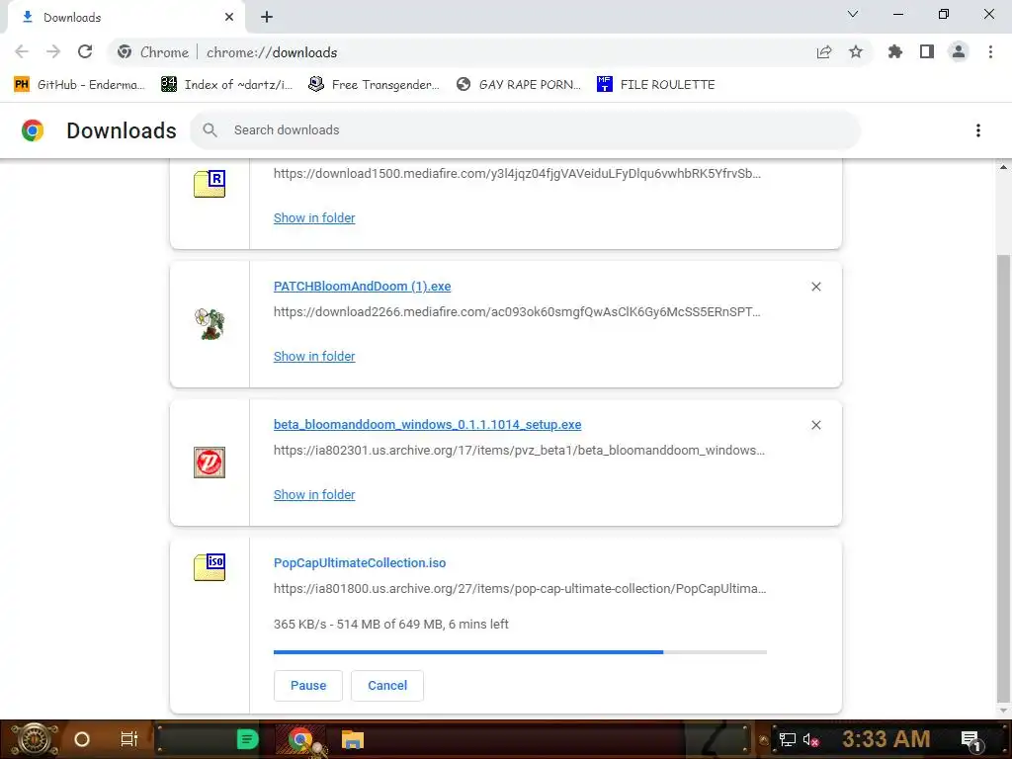1012x759 pixels.
Task: Click the magnifier icon in Search downloads
Action: point(210,130)
